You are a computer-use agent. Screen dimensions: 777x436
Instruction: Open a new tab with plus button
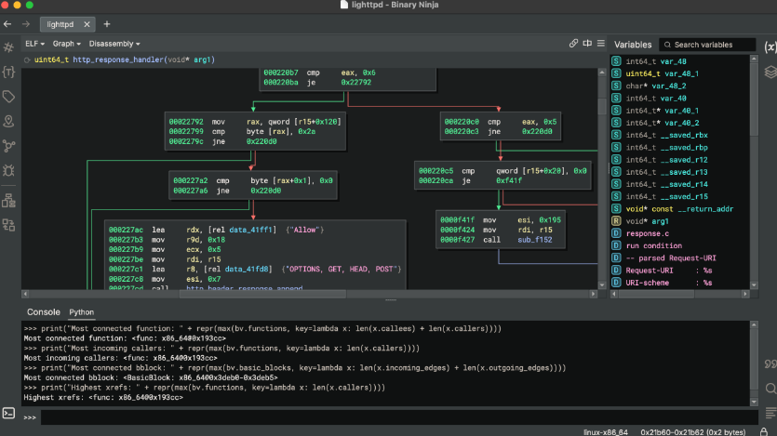point(107,23)
